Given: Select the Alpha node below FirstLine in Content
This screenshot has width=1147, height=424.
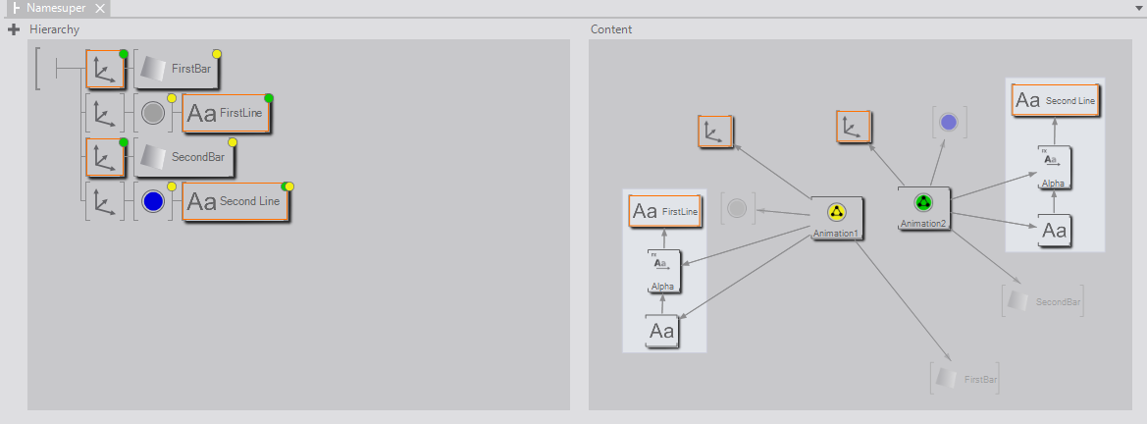Looking at the screenshot, I should (664, 272).
